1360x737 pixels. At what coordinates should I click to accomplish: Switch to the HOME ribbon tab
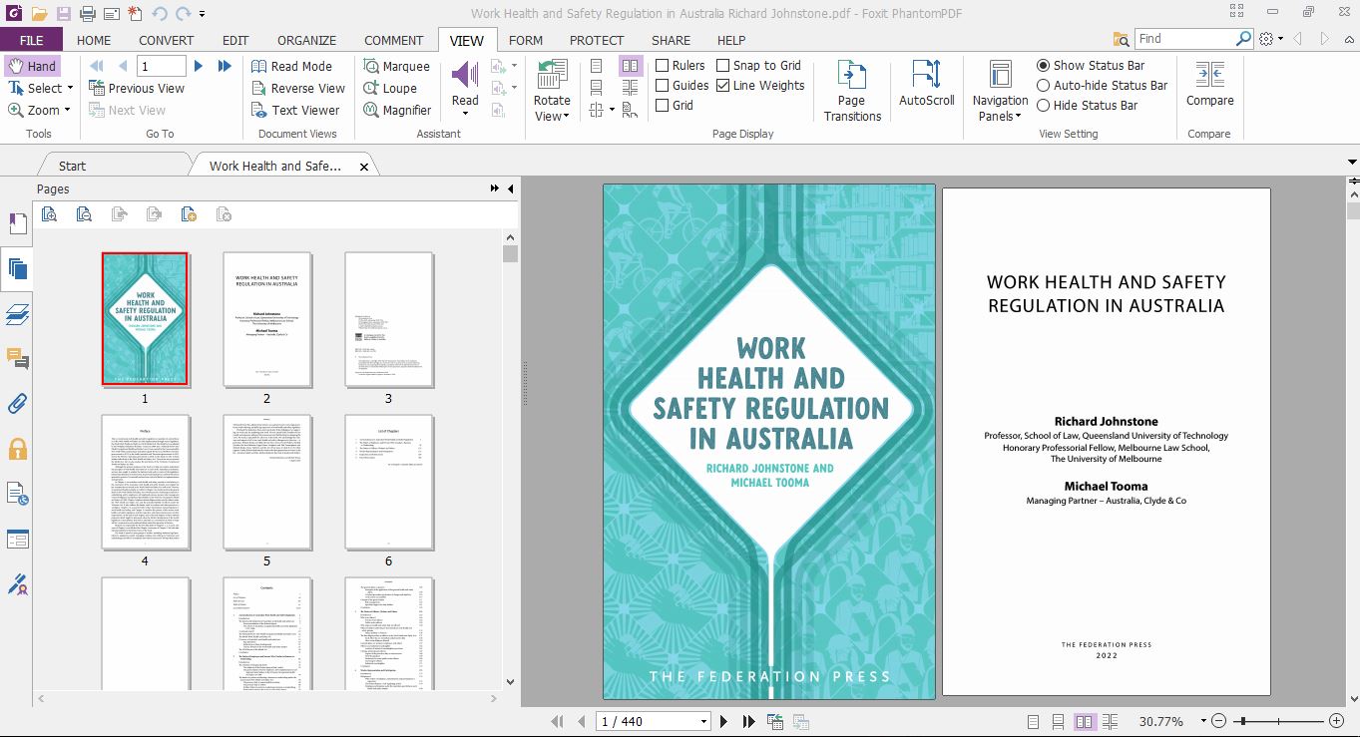pos(94,40)
